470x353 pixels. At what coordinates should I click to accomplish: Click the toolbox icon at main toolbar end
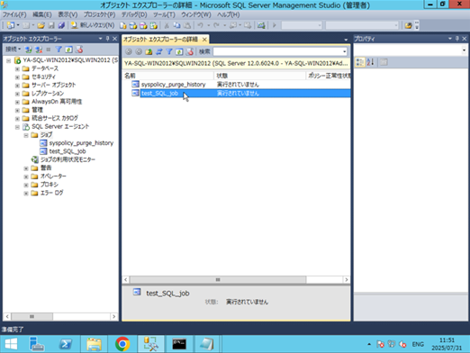(x=408, y=25)
